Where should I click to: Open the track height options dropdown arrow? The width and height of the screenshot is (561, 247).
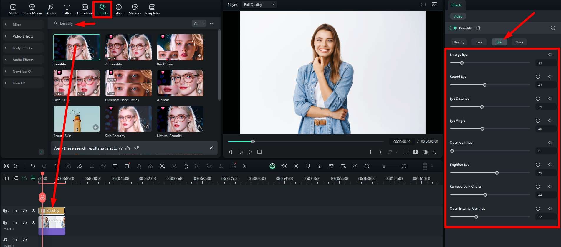[x=432, y=166]
